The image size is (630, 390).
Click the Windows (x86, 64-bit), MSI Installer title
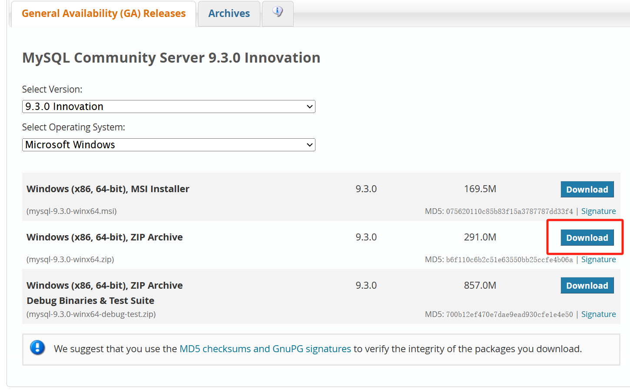pyautogui.click(x=108, y=189)
